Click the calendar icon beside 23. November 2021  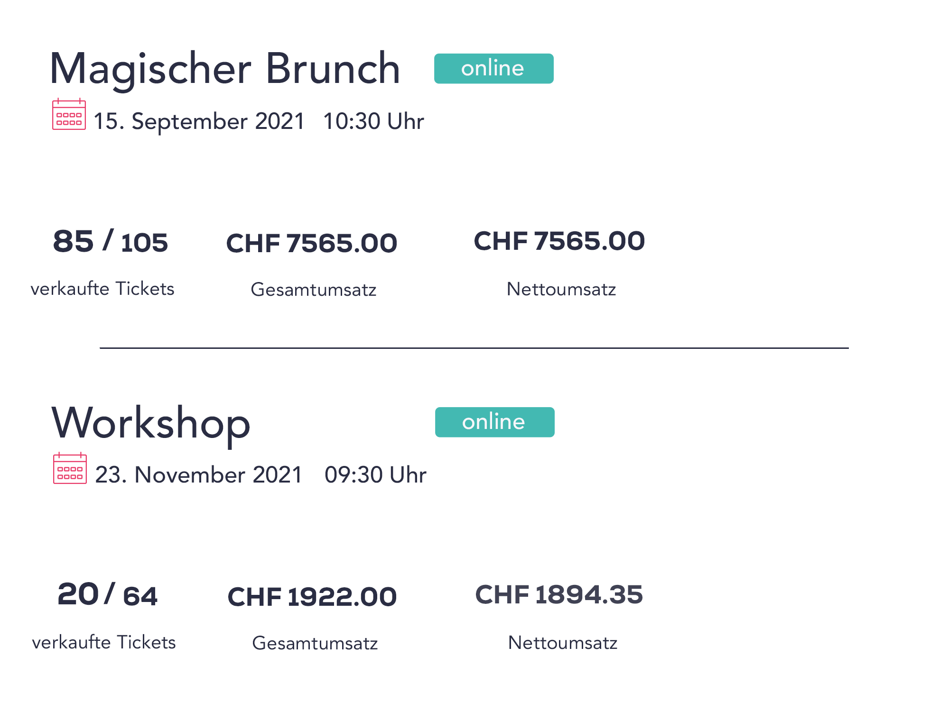[70, 468]
